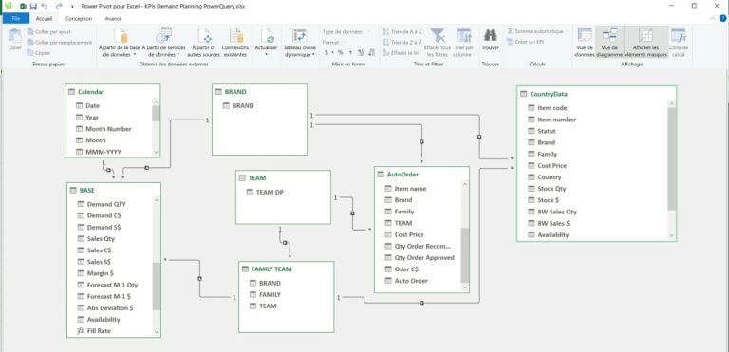The width and height of the screenshot is (729, 352).
Task: Select the TEAM table header
Action: pyautogui.click(x=283, y=178)
